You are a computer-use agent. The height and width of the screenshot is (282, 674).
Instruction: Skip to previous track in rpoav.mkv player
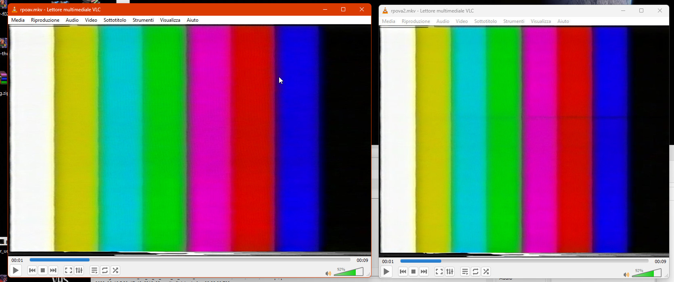coord(32,270)
